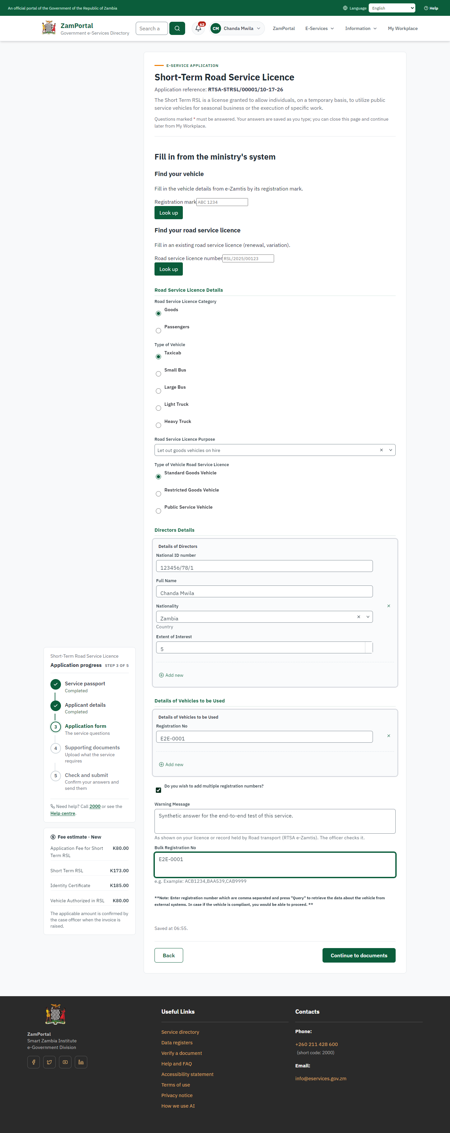Click Add new under Vehicles to be Used
The image size is (450, 1133).
(171, 764)
